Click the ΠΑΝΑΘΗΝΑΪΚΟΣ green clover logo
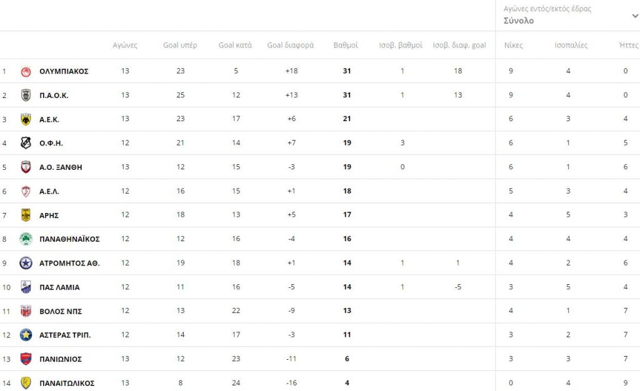Viewport: 640px width, 391px height. pyautogui.click(x=26, y=239)
